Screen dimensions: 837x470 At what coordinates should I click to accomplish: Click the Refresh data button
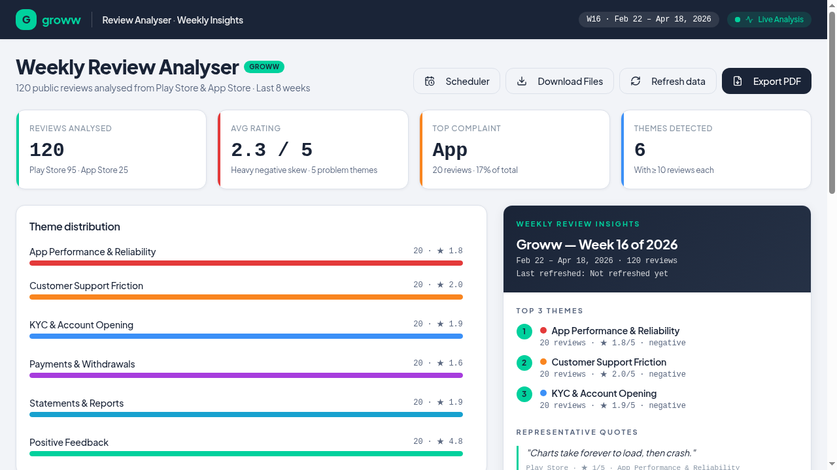point(668,81)
